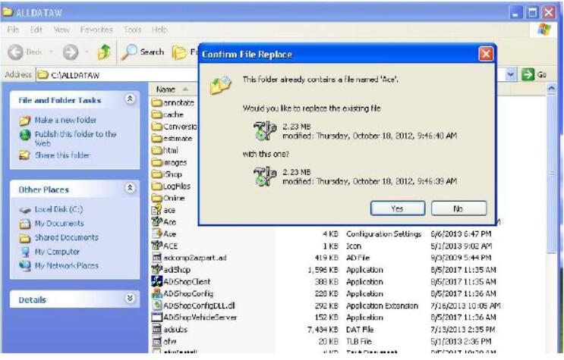Screen dimensions: 564x360
Task: Select the ADiShopVehicleServer application
Action: tap(194, 318)
